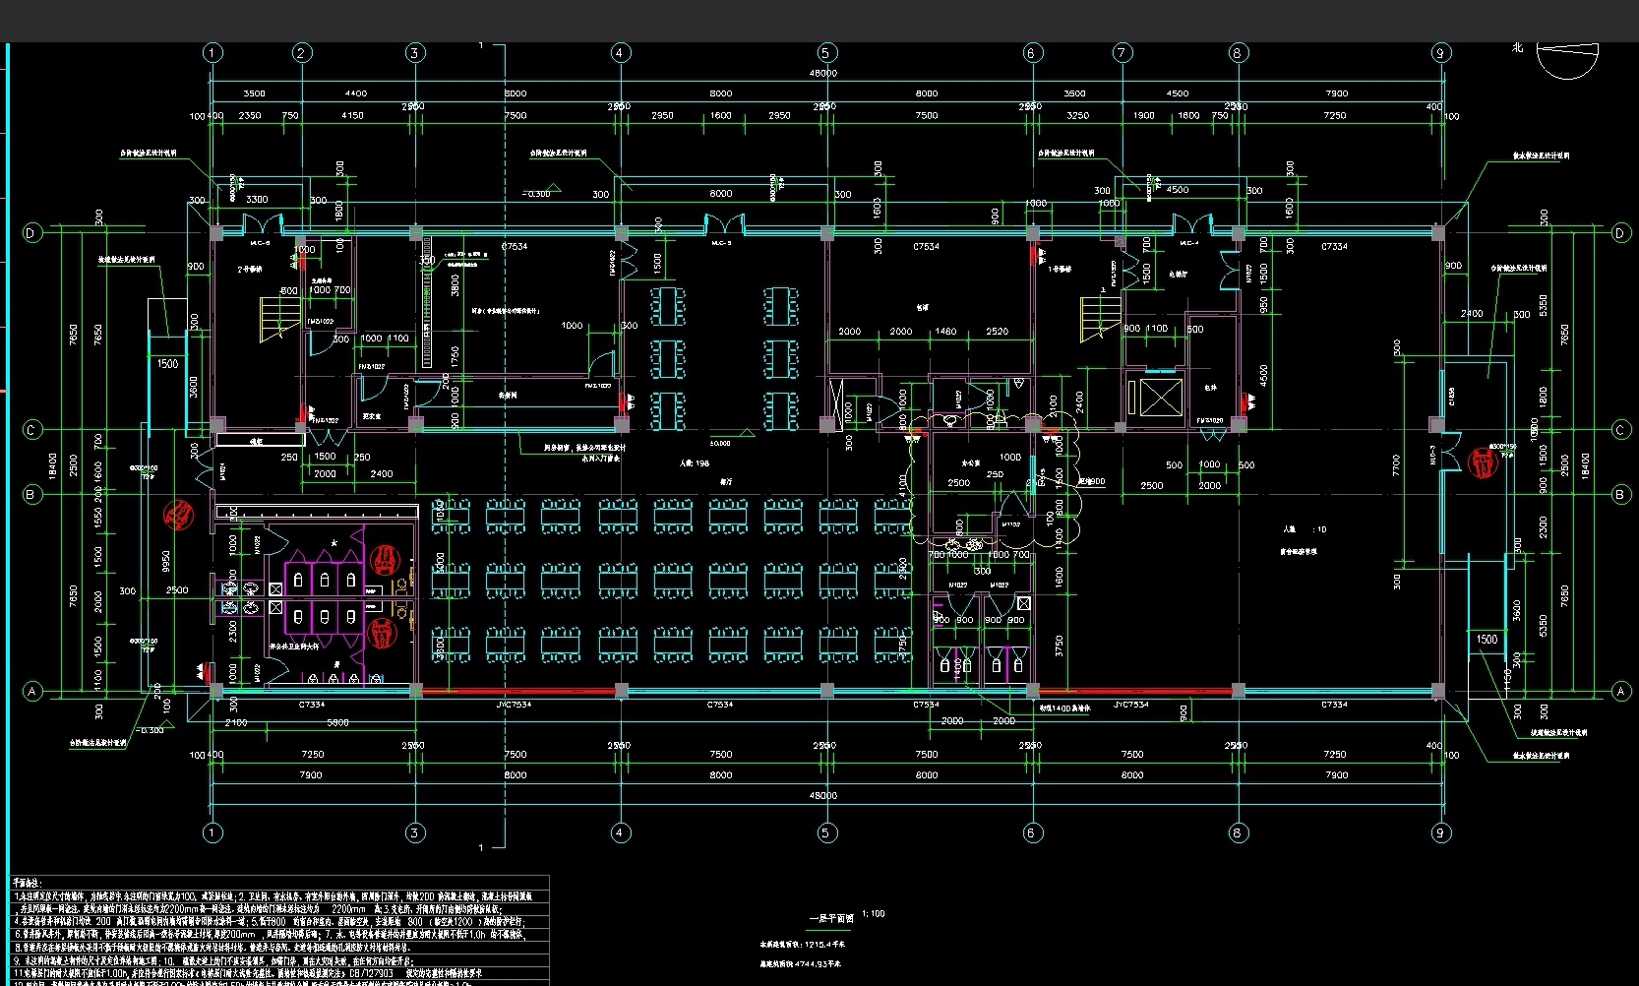This screenshot has height=986, width=1639.
Task: Click the 1:100 scale label
Action: point(872,914)
